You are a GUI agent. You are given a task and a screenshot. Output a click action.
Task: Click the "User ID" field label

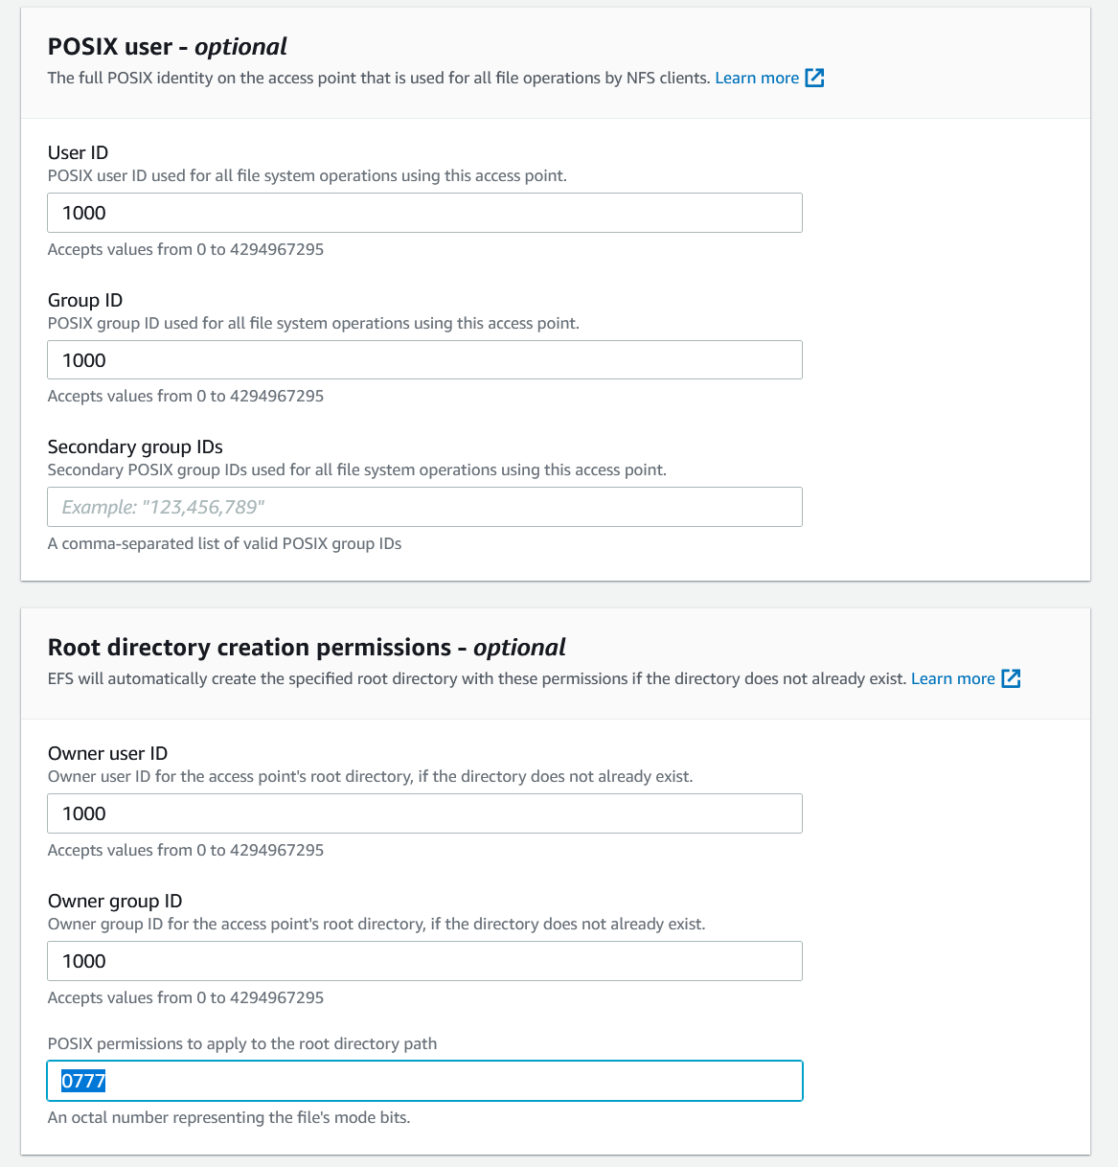(78, 152)
